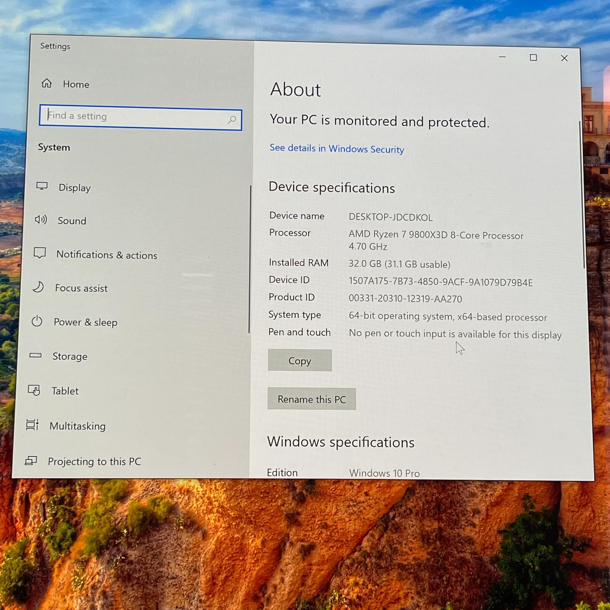Maximize the Settings window

pos(533,58)
